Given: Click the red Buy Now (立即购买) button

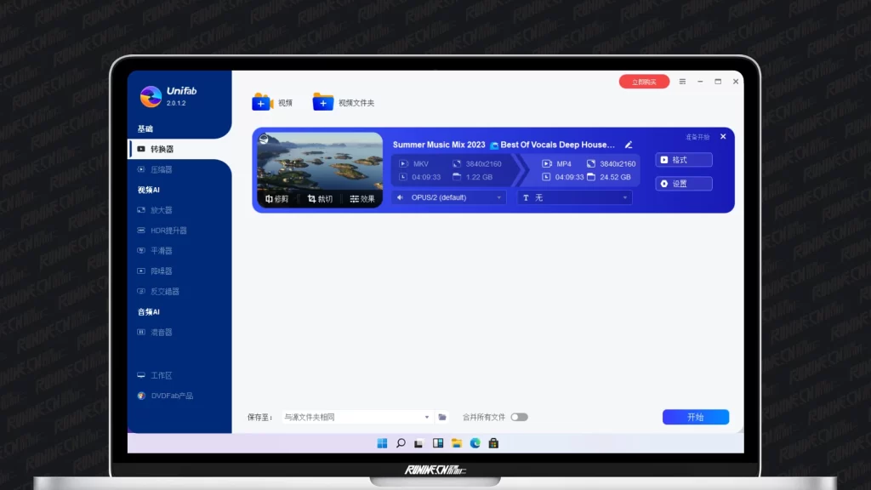Looking at the screenshot, I should (644, 82).
